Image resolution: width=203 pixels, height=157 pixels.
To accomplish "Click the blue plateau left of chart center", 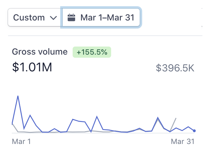I will pos(78,121).
